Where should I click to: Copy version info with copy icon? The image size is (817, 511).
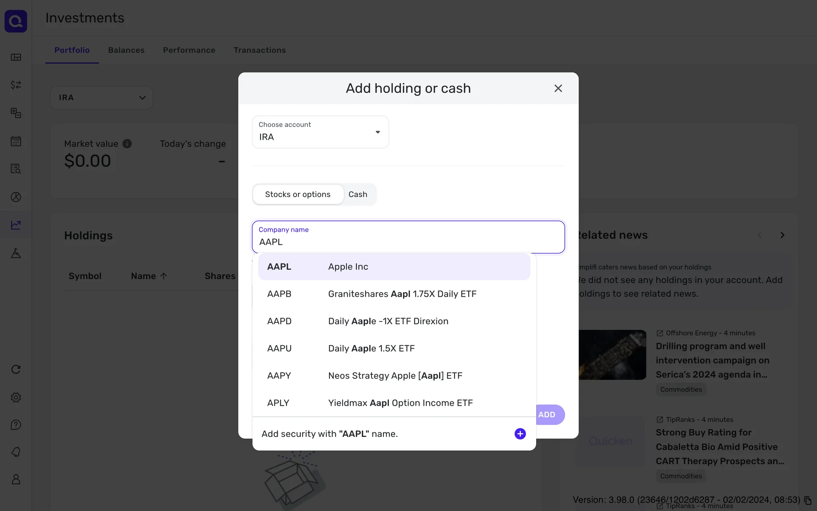(x=808, y=500)
